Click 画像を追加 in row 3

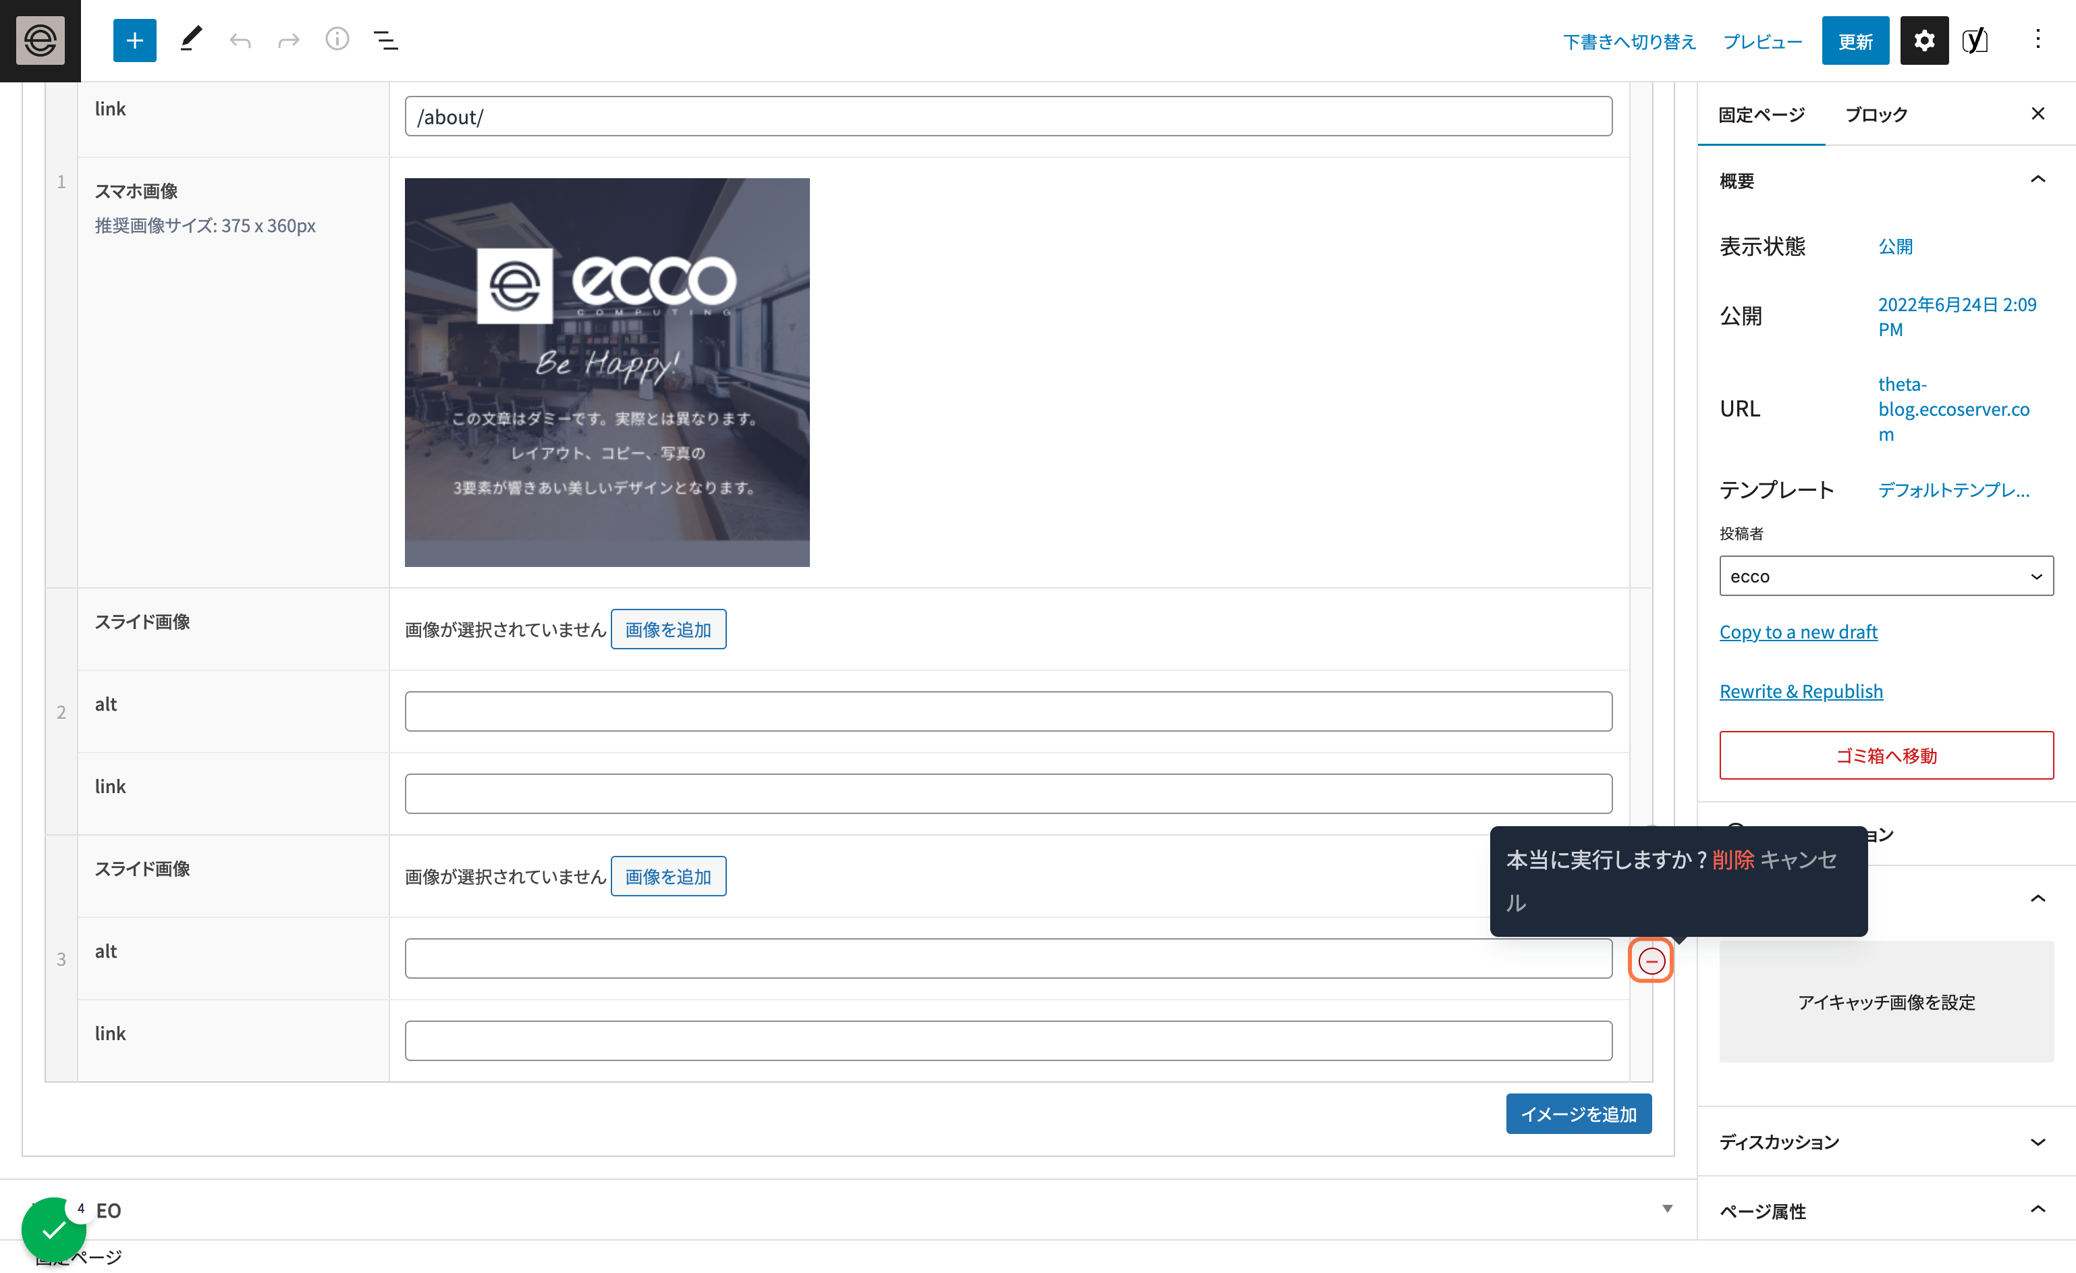coord(667,876)
